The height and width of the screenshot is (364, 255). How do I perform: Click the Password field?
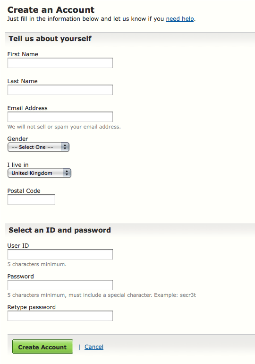(60, 285)
